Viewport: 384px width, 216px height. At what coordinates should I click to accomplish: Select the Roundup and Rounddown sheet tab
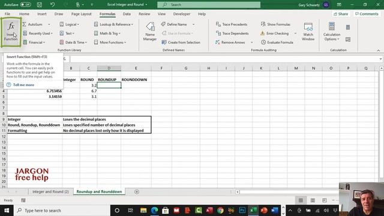coord(99,192)
